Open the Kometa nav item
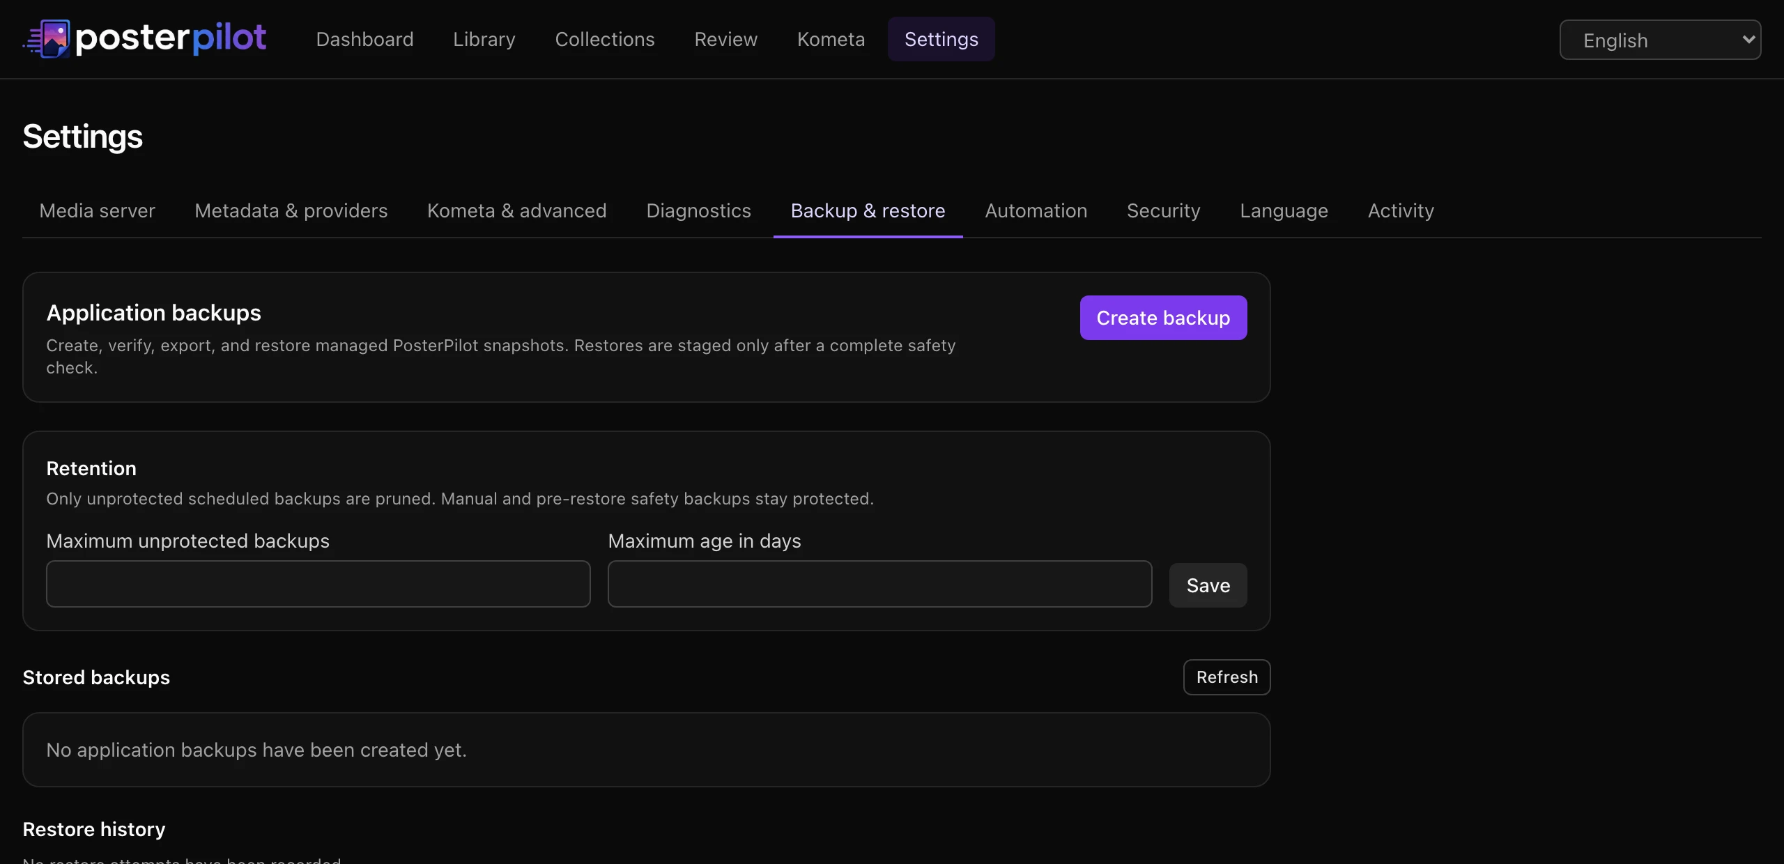 pyautogui.click(x=831, y=39)
